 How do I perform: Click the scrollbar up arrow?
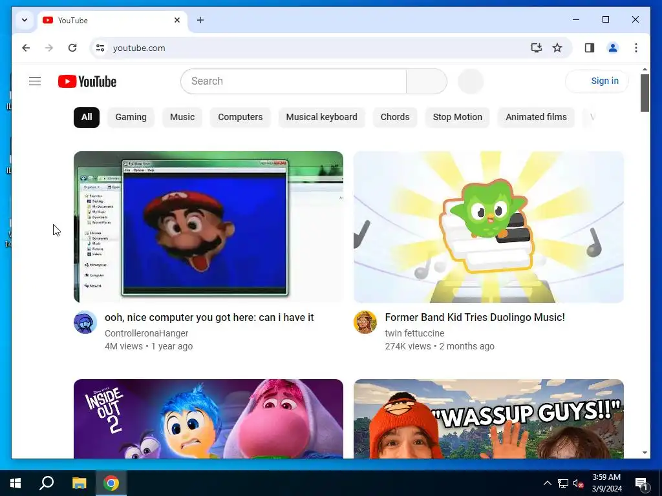(x=645, y=69)
